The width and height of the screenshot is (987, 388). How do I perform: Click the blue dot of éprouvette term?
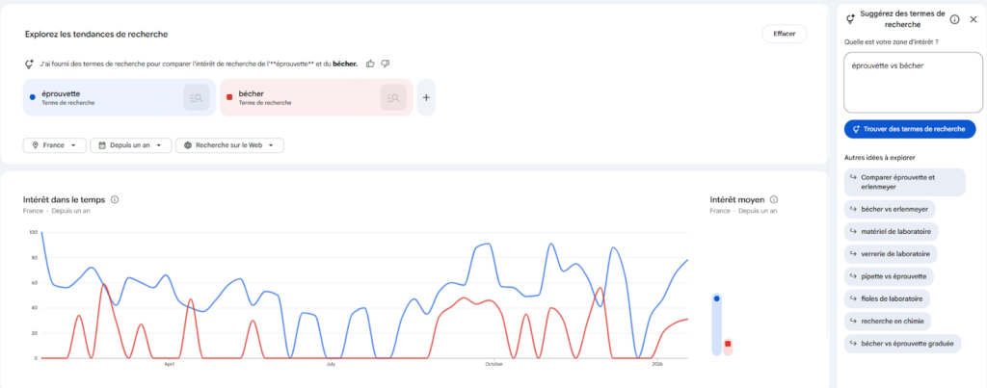pyautogui.click(x=32, y=97)
